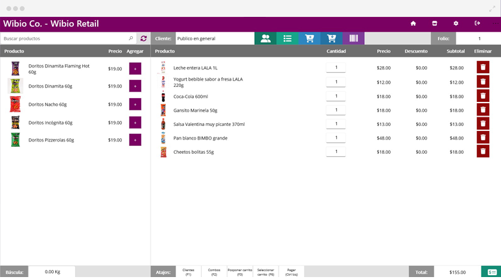The width and height of the screenshot is (501, 279).
Task: Add Doritos Incógnita 60g to cart
Action: 135,123
